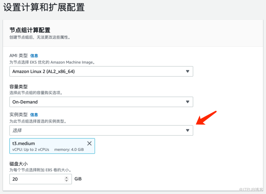Open the 信息 link beside AMI 类型
The width and height of the screenshot is (266, 194).
(x=34, y=56)
